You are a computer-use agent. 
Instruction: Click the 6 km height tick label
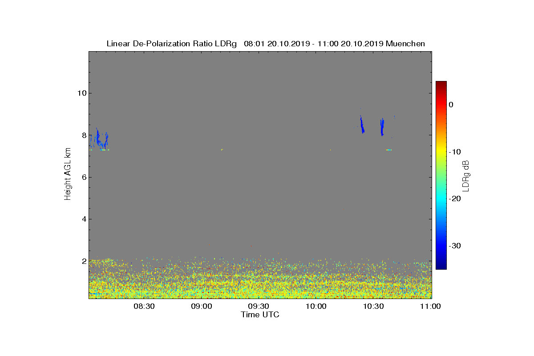click(83, 177)
